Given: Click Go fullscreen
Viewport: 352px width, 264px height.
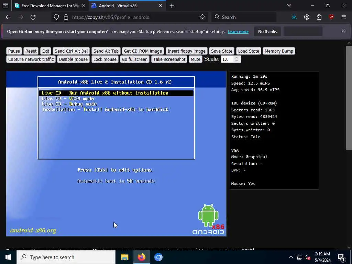Looking at the screenshot, I should [x=135, y=59].
